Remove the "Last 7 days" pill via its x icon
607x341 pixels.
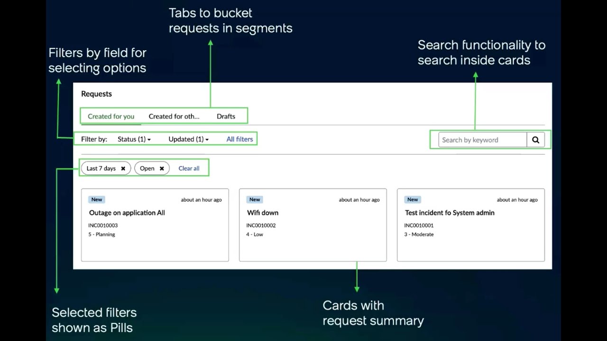(x=123, y=168)
